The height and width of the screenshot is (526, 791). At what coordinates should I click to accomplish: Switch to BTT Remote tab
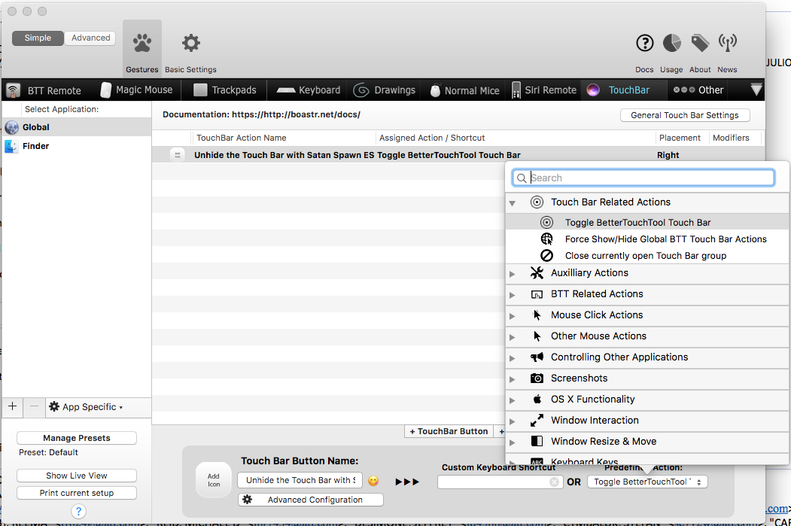pos(44,90)
